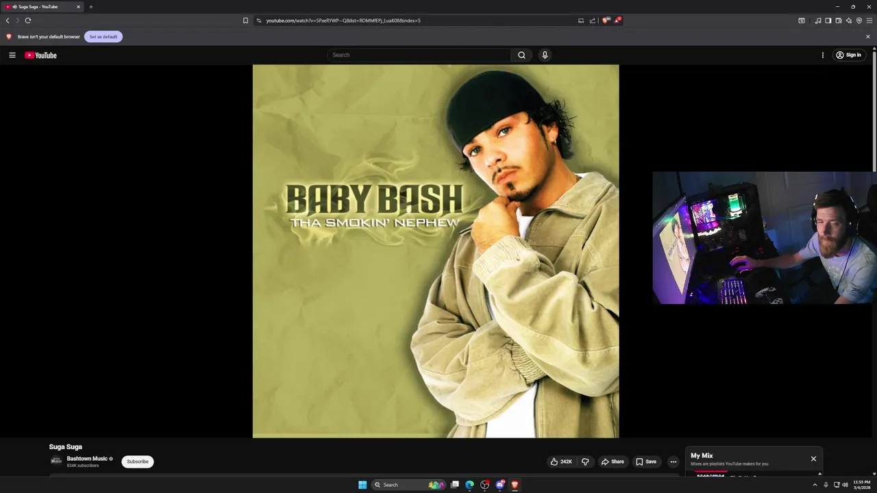Open picture-in-picture icon in address bar
Viewport: 877px width, 493px height.
(581, 21)
